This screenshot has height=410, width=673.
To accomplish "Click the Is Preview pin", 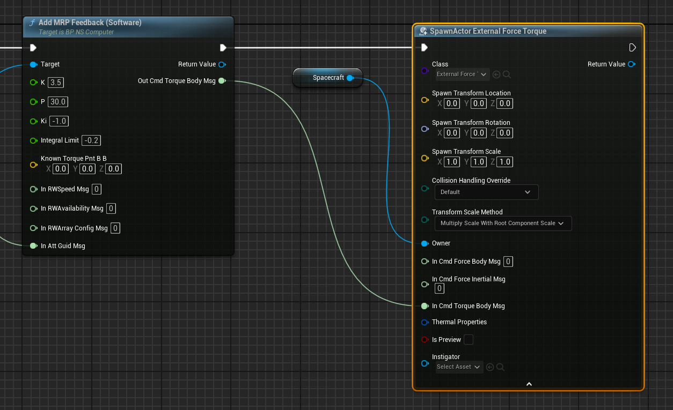I will [x=425, y=340].
